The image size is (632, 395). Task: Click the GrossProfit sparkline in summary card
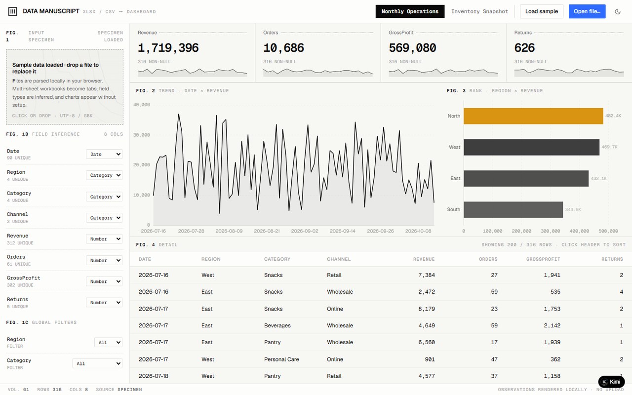coord(443,72)
